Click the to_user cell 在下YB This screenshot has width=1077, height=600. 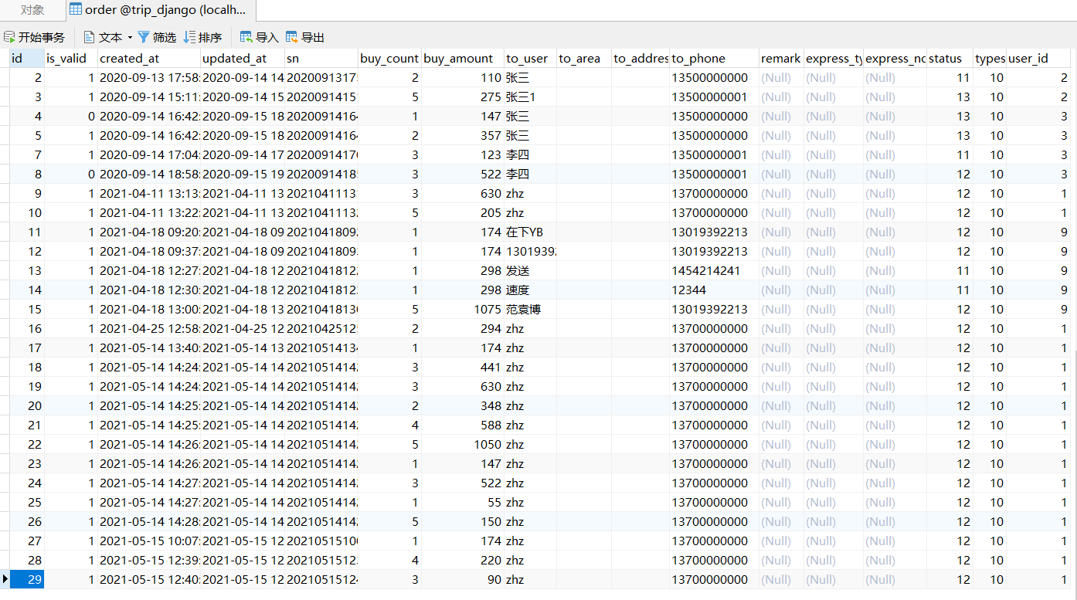point(531,232)
